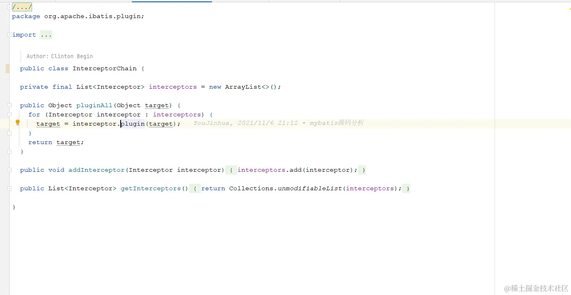The width and height of the screenshot is (571, 295).
Task: Click 'interceptors' inside the for loop header
Action: click(x=177, y=115)
